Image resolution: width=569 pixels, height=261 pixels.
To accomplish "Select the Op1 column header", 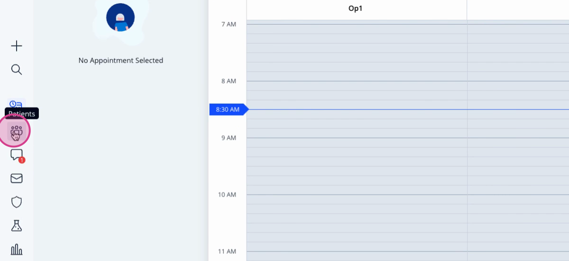I will [x=356, y=9].
